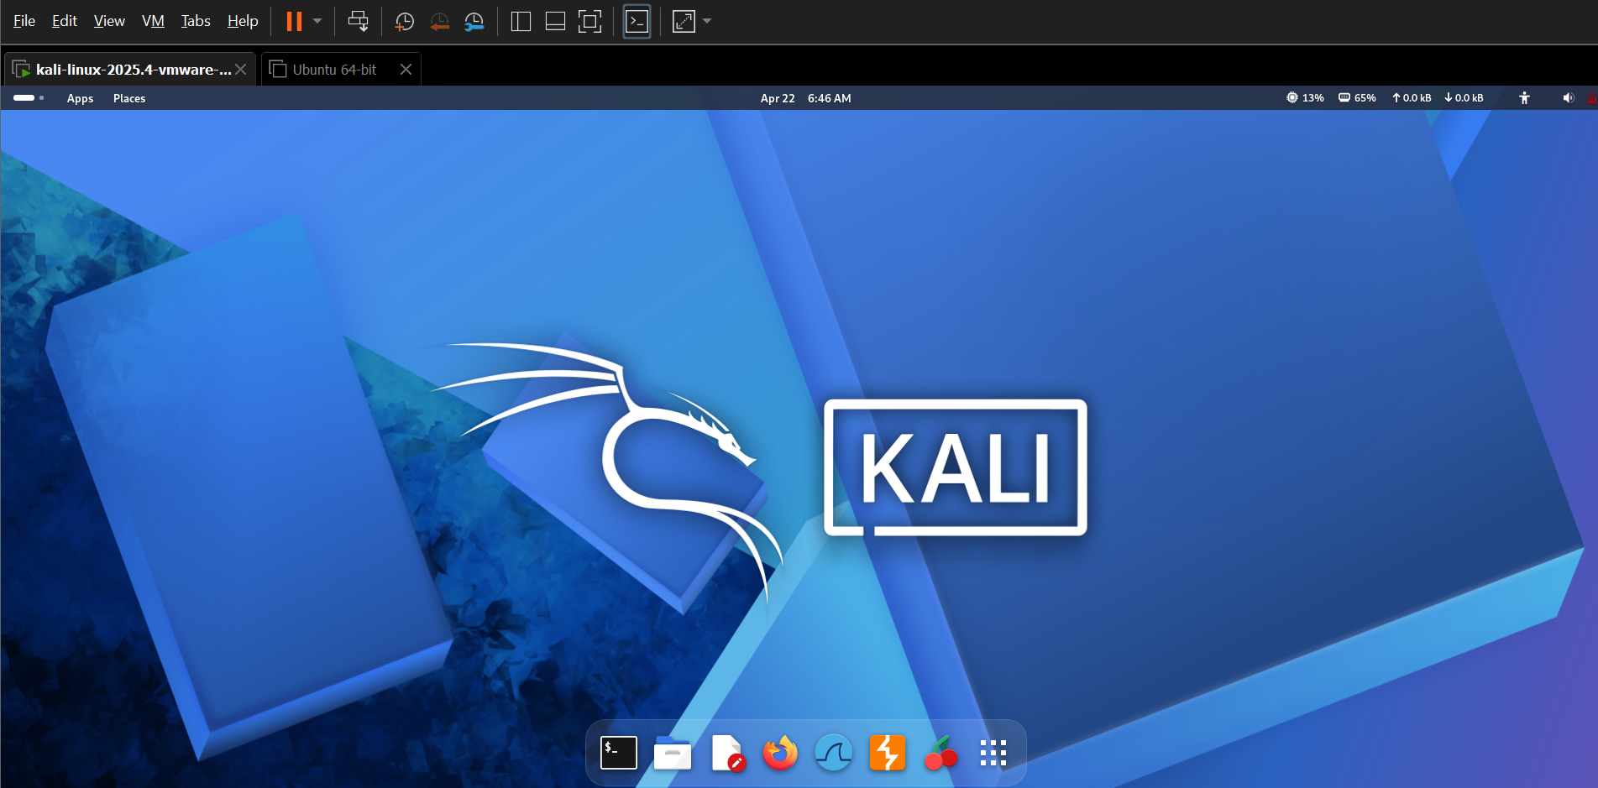The width and height of the screenshot is (1598, 788).
Task: Launch Burp Suite from the Kali dock
Action: (888, 753)
